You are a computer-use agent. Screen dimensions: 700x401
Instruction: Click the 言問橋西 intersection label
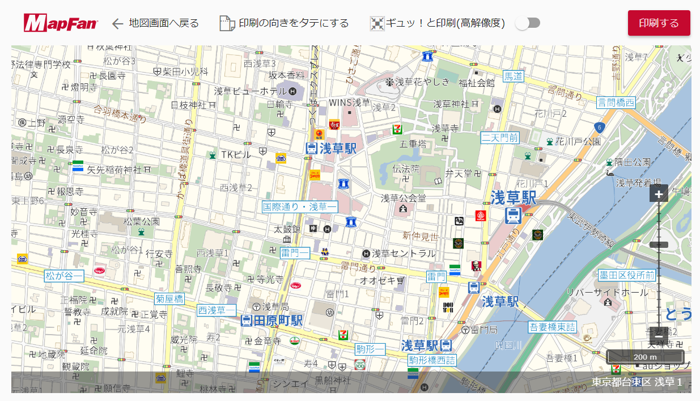coord(616,103)
